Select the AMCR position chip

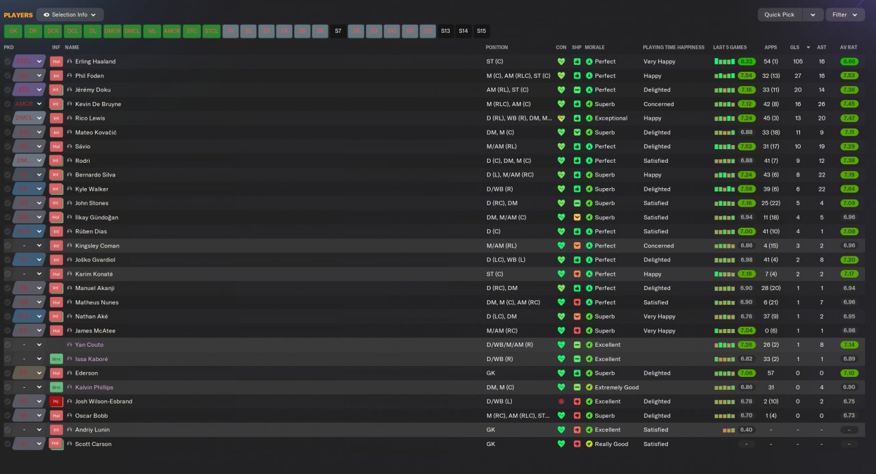point(172,31)
